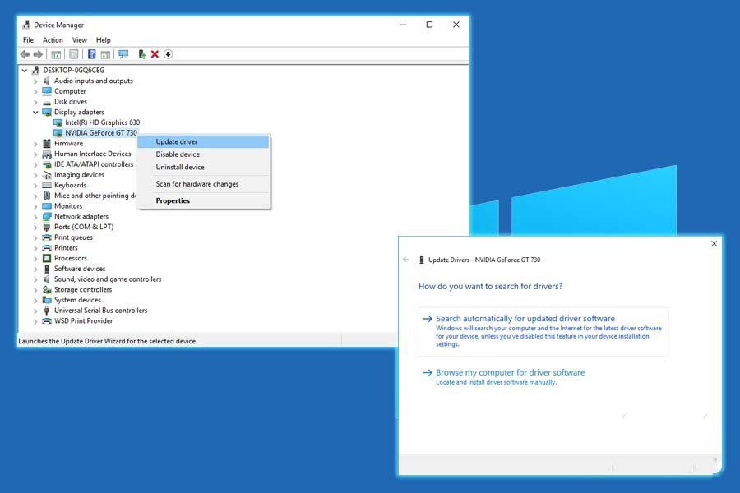Select Intel(R) HD Graphics 630 device
This screenshot has width=740, height=493.
coord(103,122)
